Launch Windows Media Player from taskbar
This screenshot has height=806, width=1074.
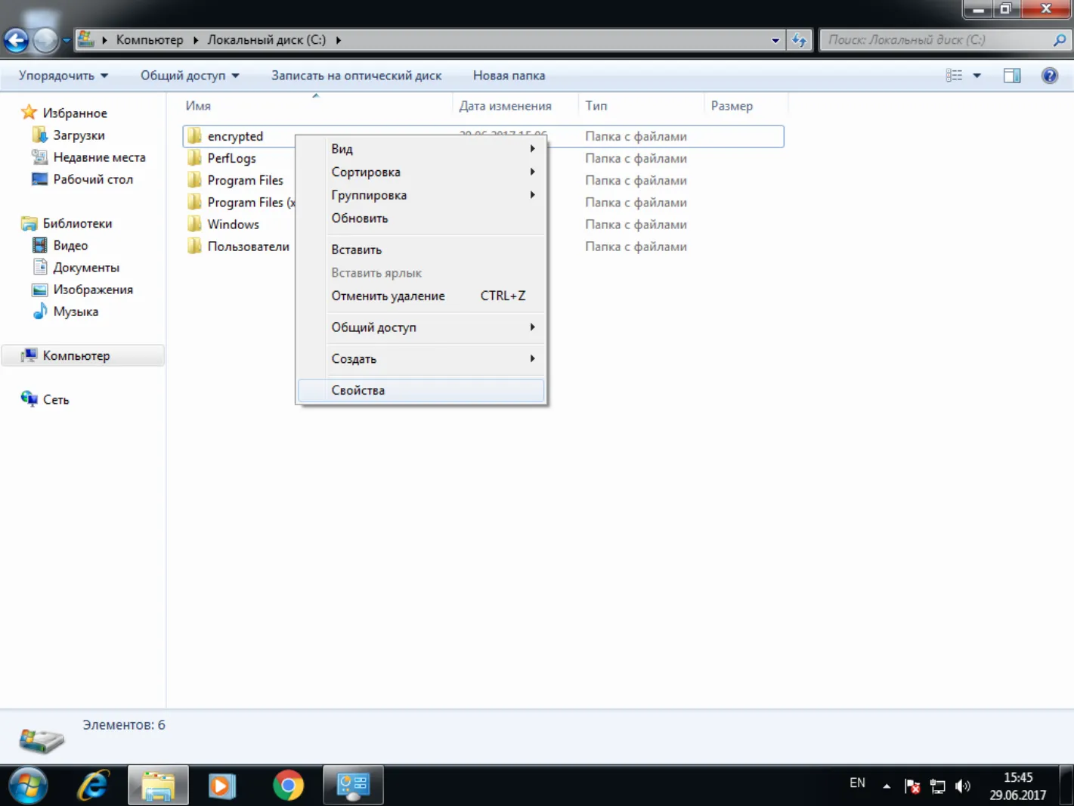(222, 786)
